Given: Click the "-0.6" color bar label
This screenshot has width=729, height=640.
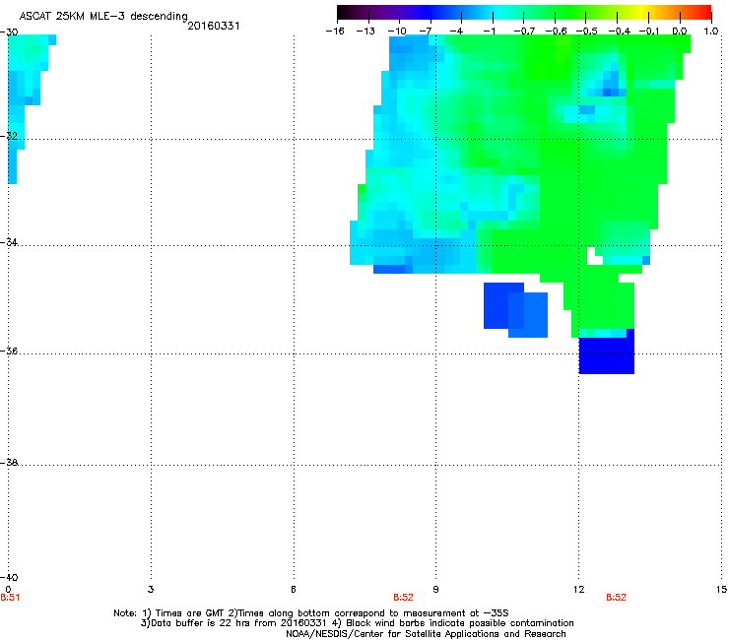Looking at the screenshot, I should [x=556, y=32].
